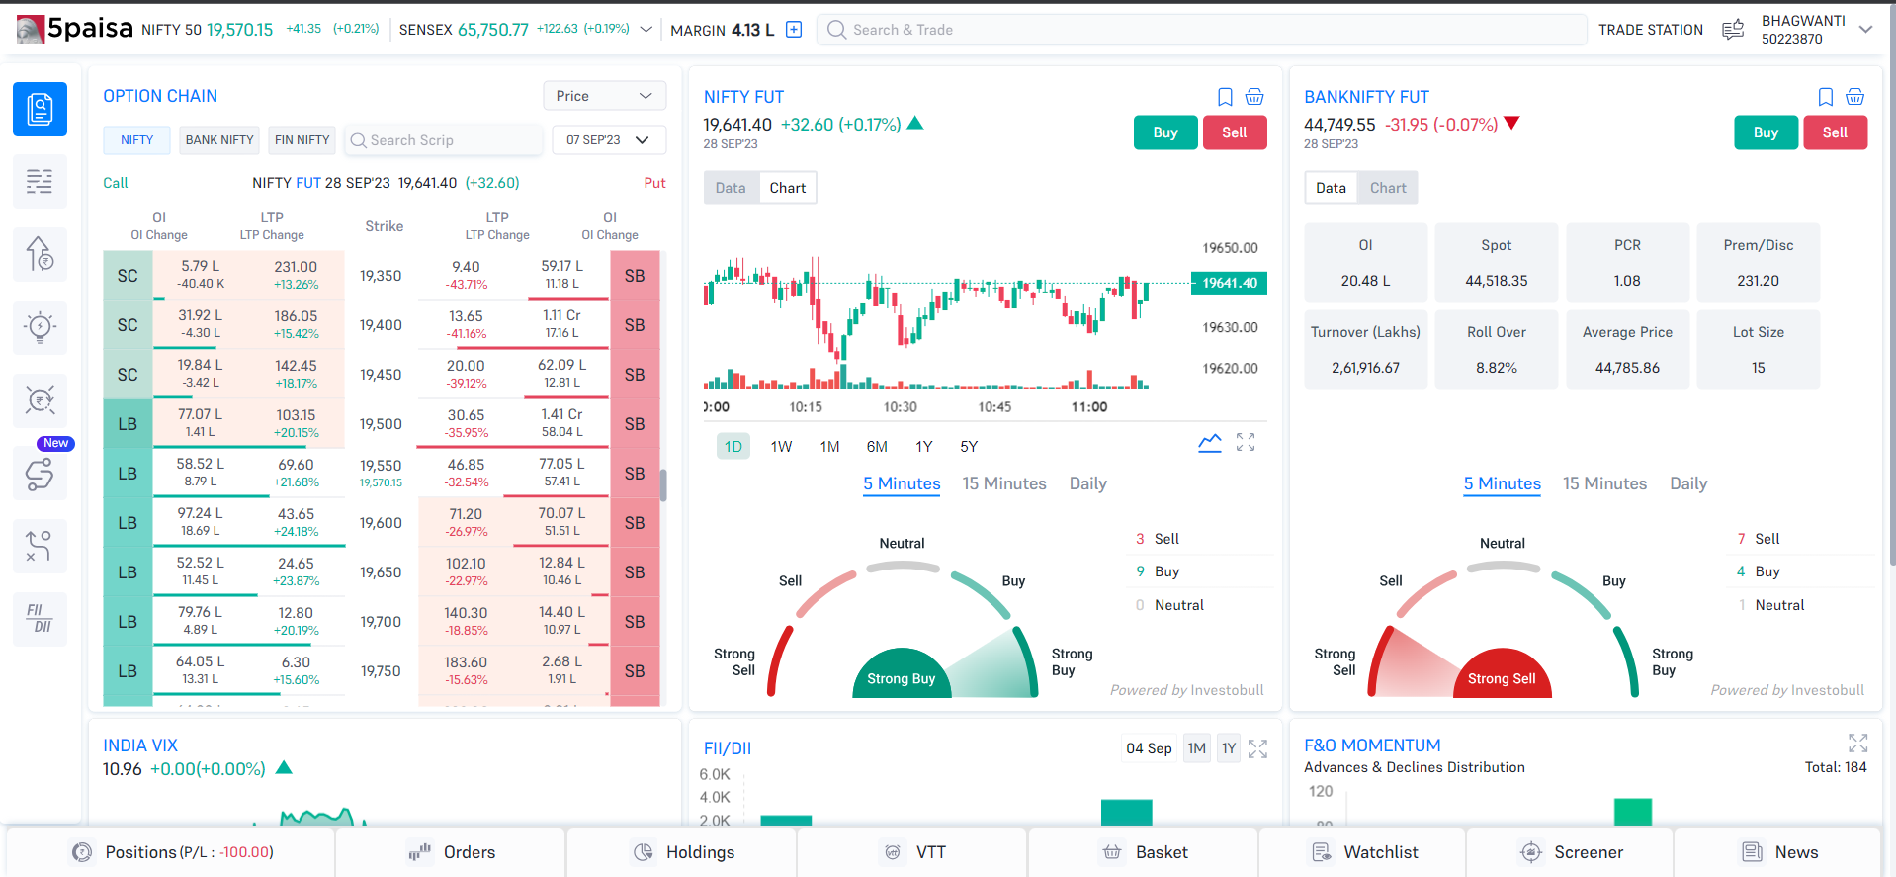Buy NIFTY FUT
Image resolution: width=1896 pixels, height=877 pixels.
[1165, 132]
